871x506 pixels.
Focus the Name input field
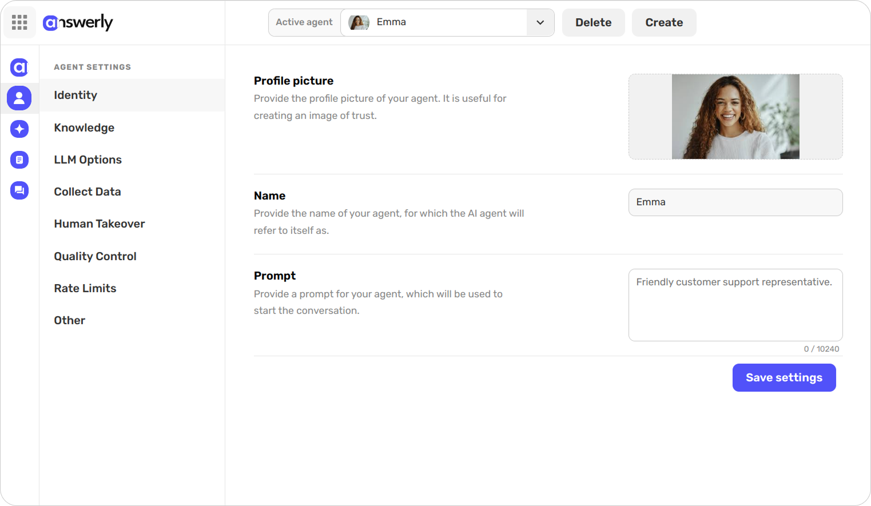[735, 202]
